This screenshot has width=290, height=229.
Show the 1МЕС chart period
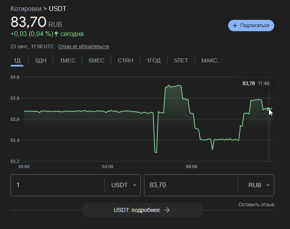pos(68,61)
